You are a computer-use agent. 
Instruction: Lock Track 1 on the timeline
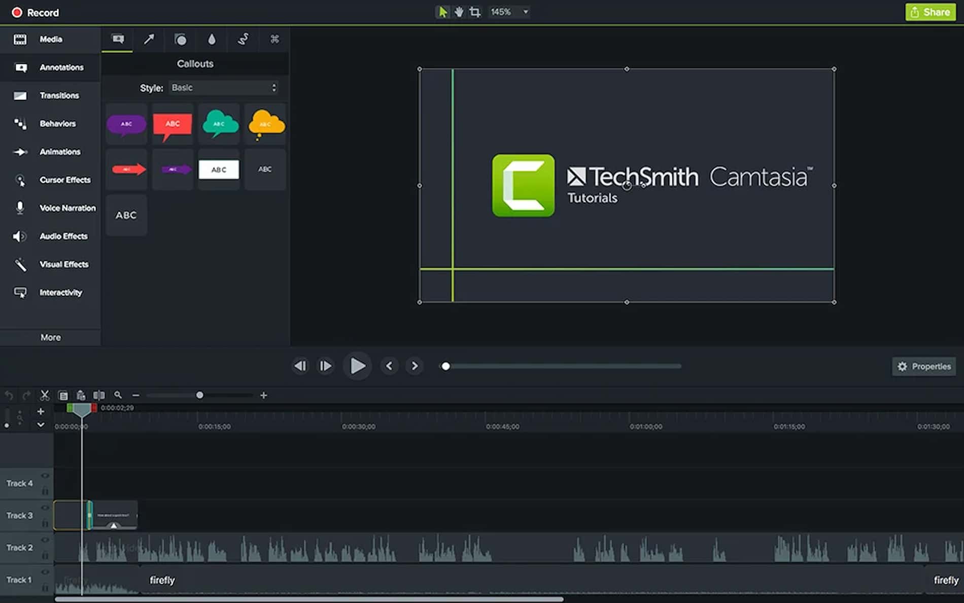coord(45,588)
